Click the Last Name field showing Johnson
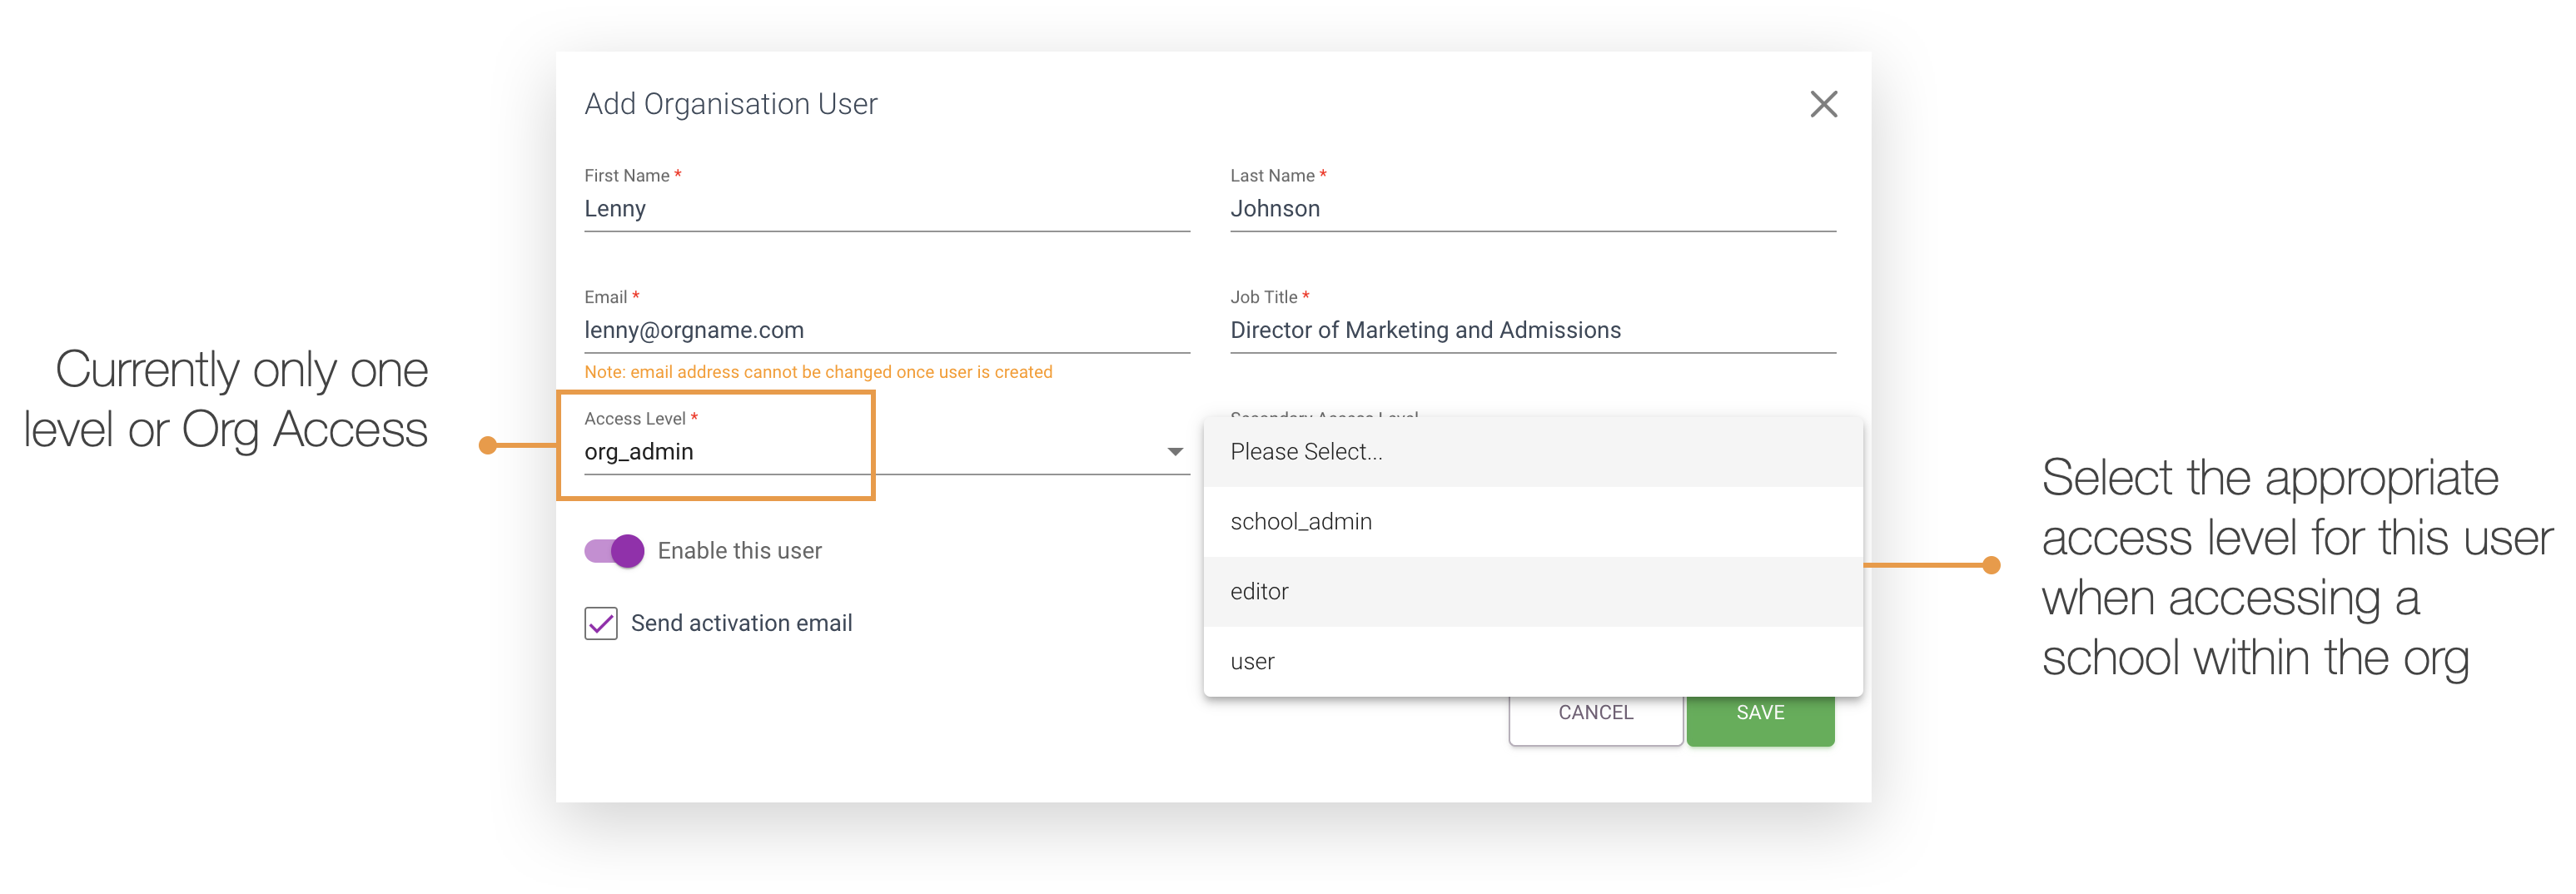 click(x=1532, y=209)
